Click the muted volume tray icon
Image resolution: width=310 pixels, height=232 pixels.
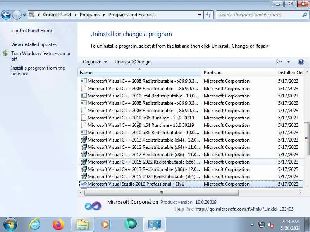271,225
